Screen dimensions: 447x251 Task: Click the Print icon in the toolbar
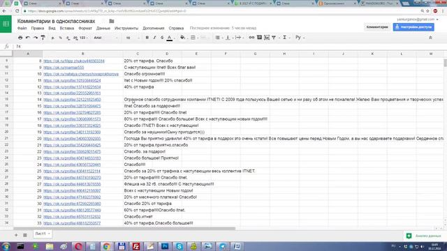pyautogui.click(x=20, y=38)
